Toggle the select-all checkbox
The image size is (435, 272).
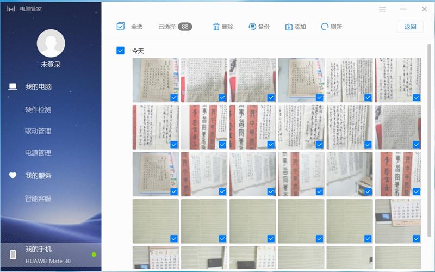121,26
